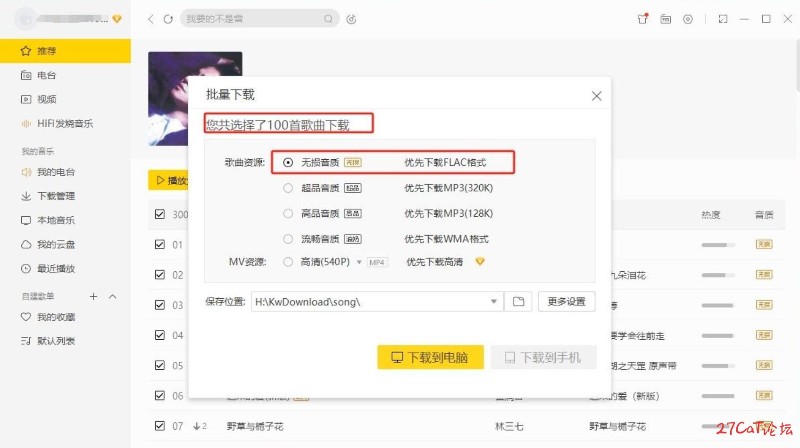Uncheck song 02 checkbox
Image resolution: width=800 pixels, height=448 pixels.
pos(160,275)
